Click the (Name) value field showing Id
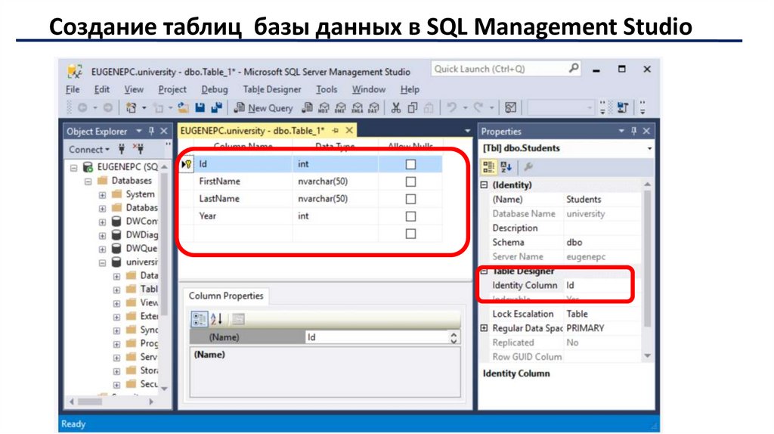 377,337
